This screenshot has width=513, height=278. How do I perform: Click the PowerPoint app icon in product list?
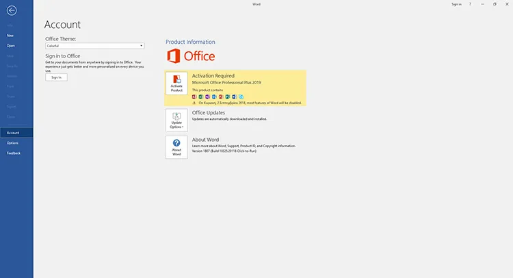tap(221, 97)
